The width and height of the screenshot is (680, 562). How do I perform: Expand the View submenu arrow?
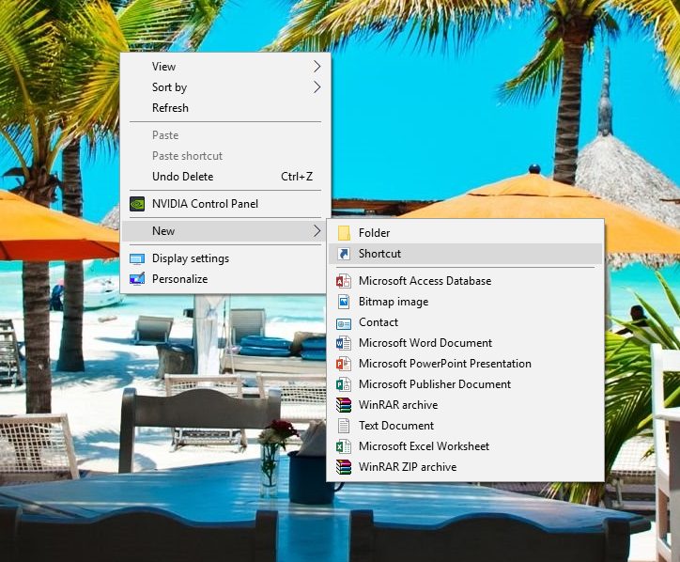click(317, 67)
